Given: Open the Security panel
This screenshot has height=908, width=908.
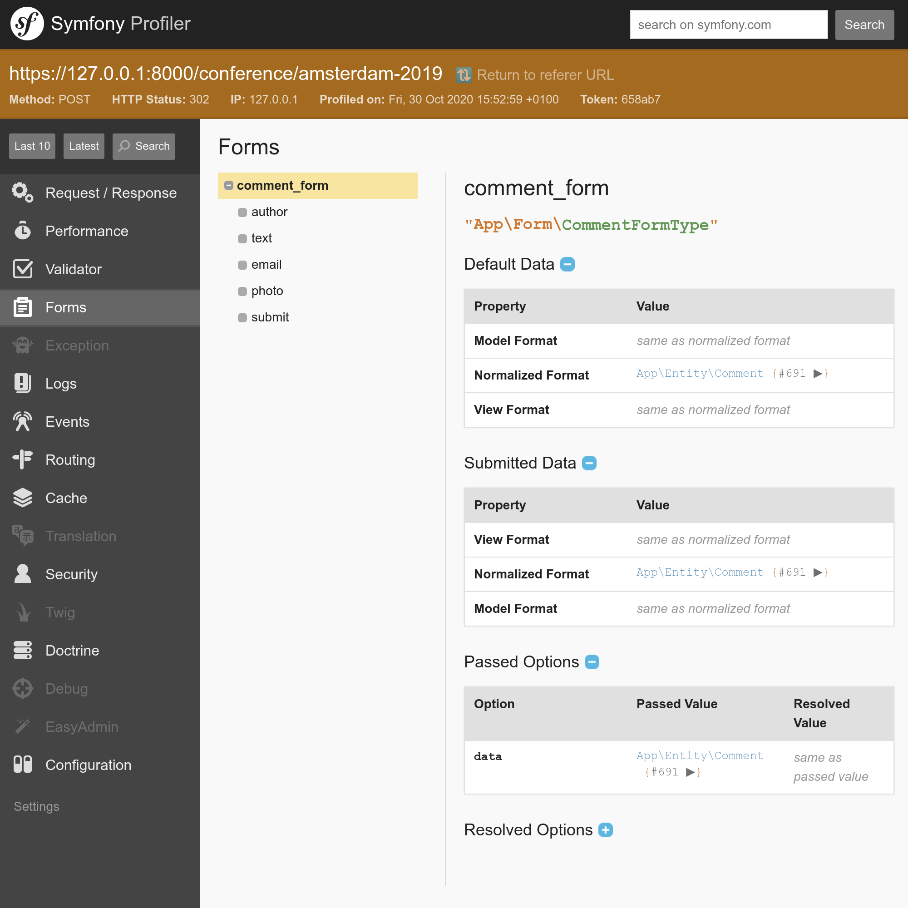Looking at the screenshot, I should [x=99, y=574].
